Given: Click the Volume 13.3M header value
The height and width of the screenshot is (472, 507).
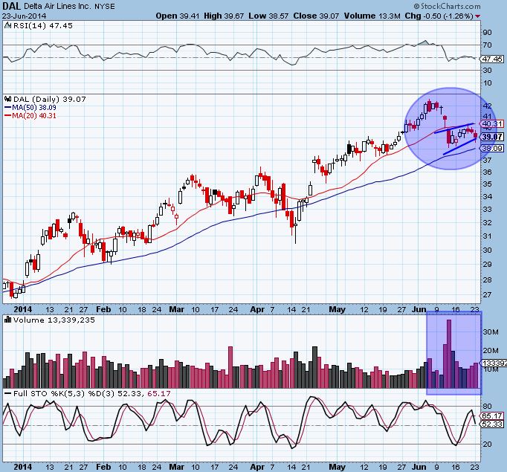Looking at the screenshot, I should coord(372,16).
